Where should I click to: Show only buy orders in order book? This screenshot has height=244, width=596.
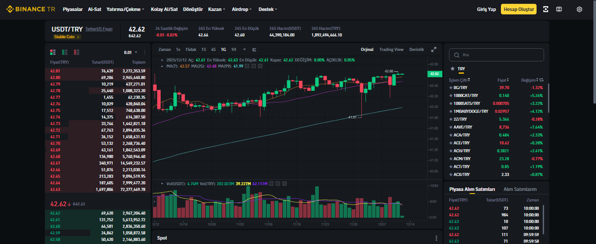(x=65, y=52)
